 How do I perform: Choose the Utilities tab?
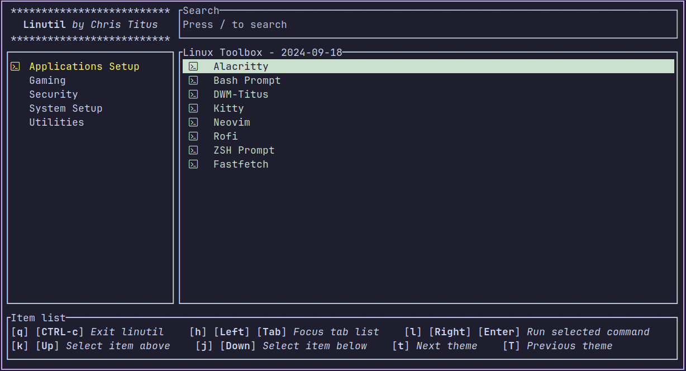[56, 122]
